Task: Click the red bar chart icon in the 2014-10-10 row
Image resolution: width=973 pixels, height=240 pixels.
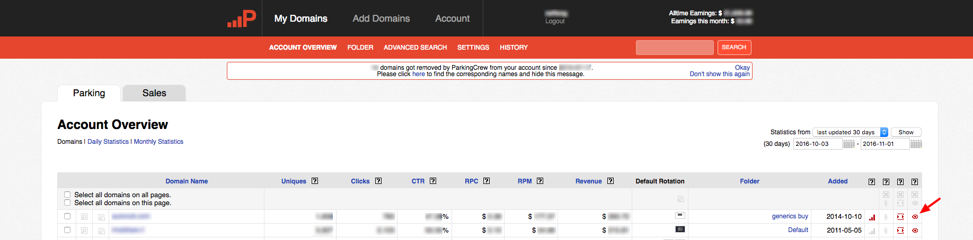Action: click(872, 217)
